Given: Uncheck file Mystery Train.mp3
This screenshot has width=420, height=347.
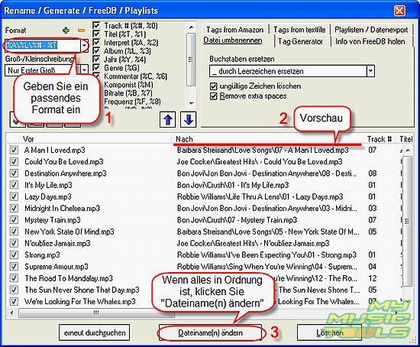Looking at the screenshot, I should pos(14,220).
